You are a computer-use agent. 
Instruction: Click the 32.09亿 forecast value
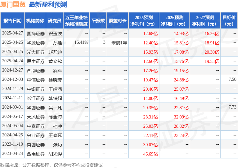(x=181, y=117)
